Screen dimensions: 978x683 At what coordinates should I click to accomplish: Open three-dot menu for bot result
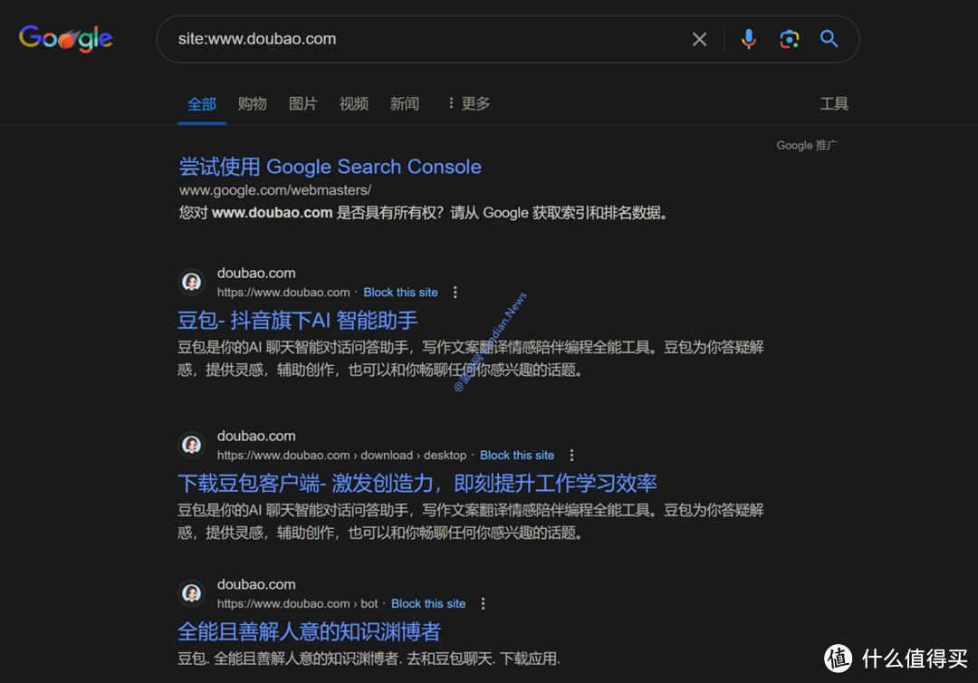click(483, 604)
